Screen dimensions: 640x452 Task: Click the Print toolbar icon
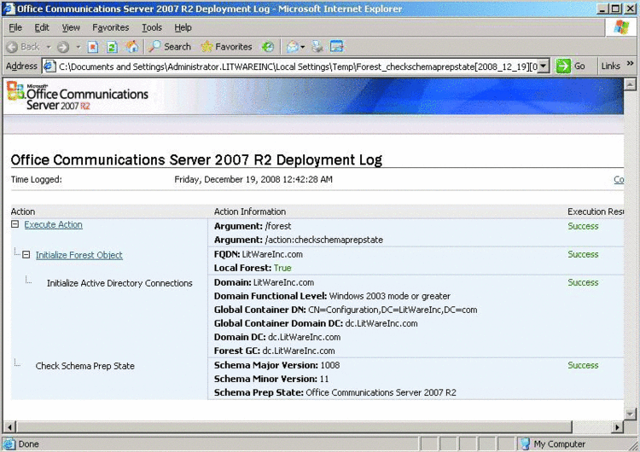317,47
